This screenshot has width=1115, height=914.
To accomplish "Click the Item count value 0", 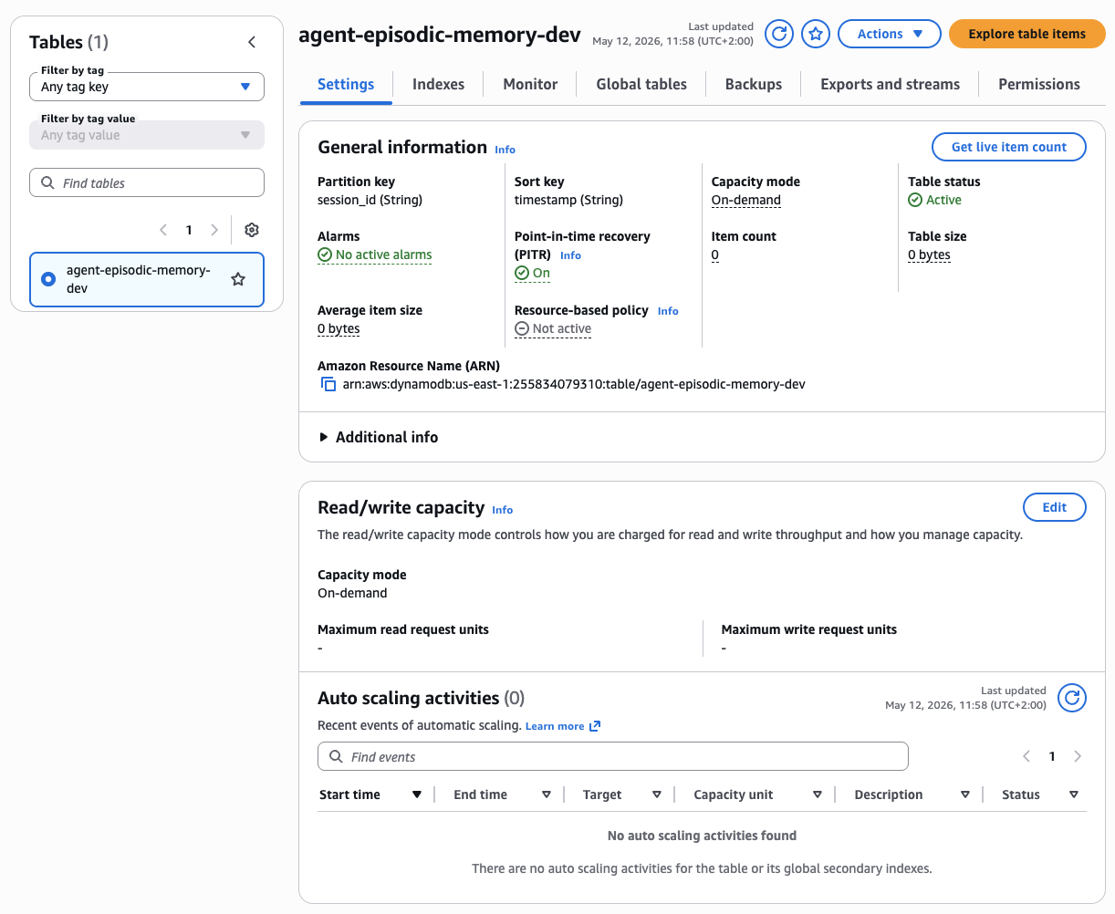I will pyautogui.click(x=714, y=254).
